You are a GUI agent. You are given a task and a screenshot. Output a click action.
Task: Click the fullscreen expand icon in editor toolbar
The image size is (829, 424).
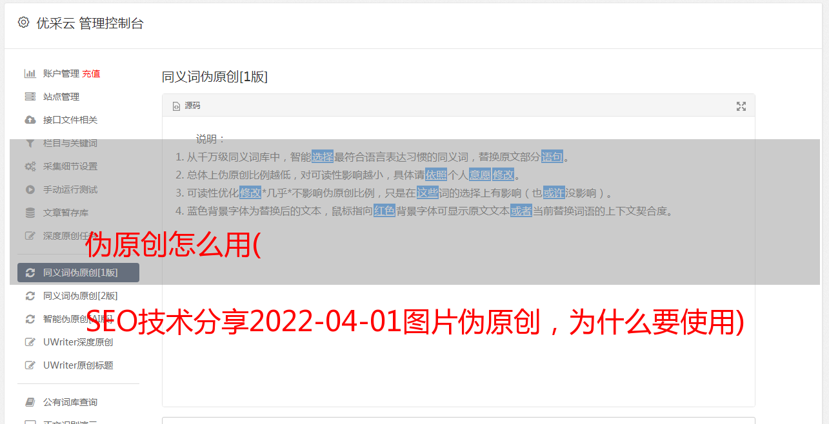[x=741, y=106]
